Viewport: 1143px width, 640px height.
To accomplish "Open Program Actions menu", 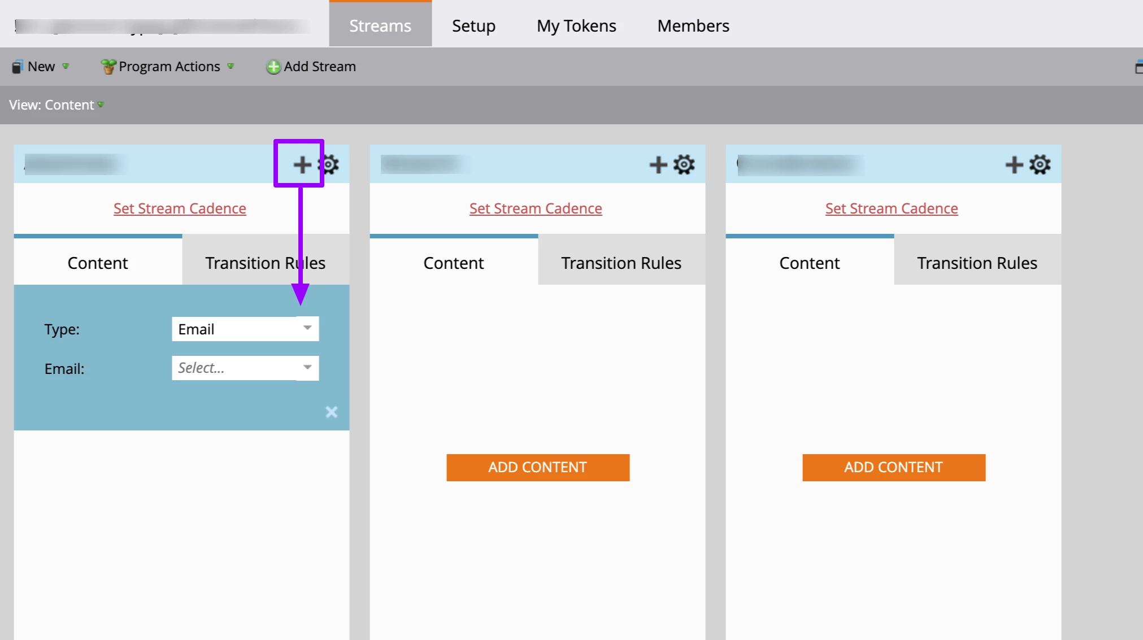I will pyautogui.click(x=168, y=67).
